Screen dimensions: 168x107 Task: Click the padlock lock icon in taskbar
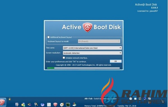10,99
